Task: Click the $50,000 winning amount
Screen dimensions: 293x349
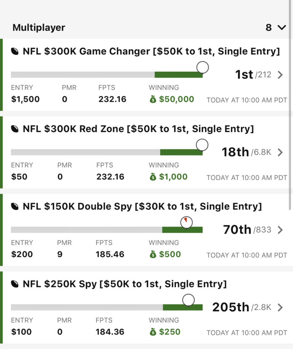Action: pyautogui.click(x=176, y=100)
